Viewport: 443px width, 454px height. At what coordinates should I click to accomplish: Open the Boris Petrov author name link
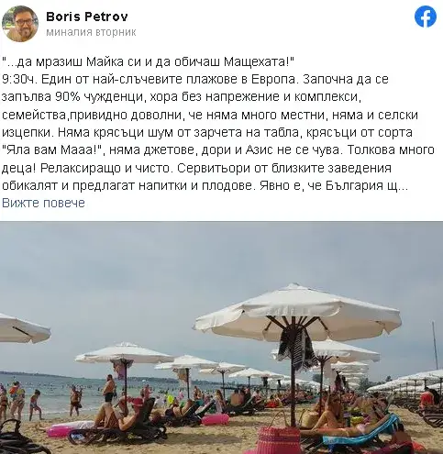87,17
